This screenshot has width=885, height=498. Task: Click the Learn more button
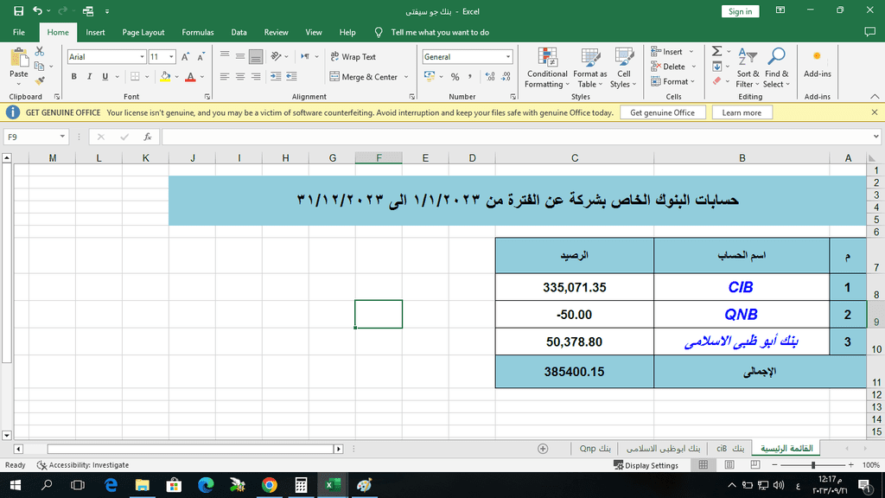742,112
